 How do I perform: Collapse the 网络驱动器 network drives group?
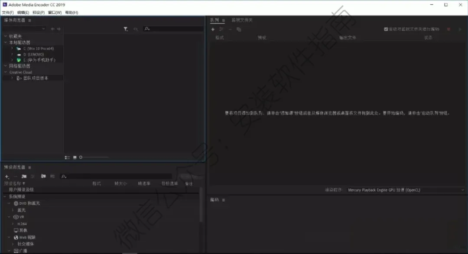5,66
